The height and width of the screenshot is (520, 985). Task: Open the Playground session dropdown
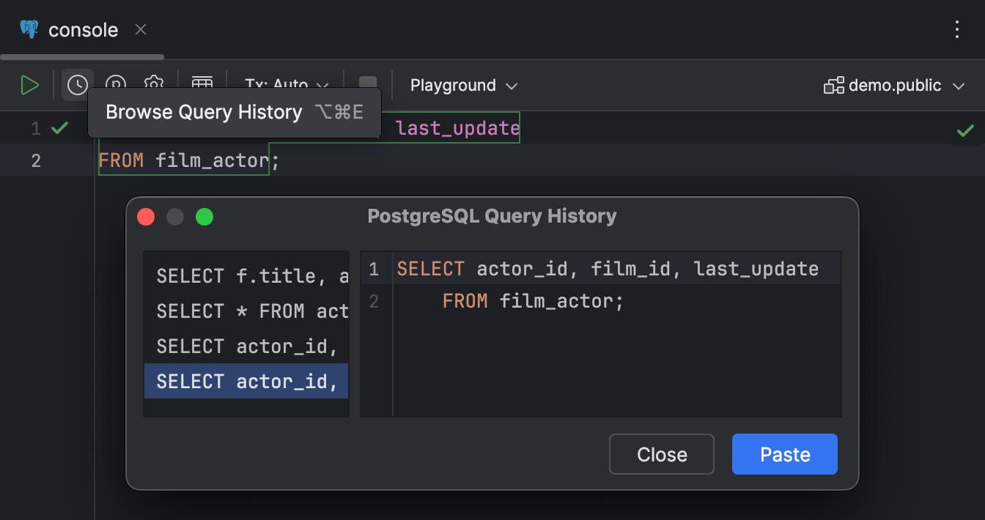point(463,85)
